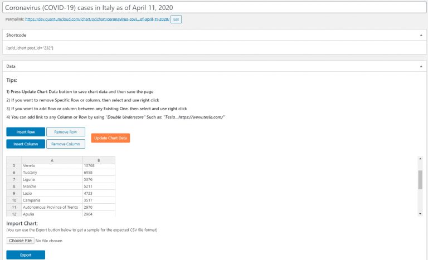Select row number 10 header
Viewport: 428px width, 260px height.
[x=14, y=200]
